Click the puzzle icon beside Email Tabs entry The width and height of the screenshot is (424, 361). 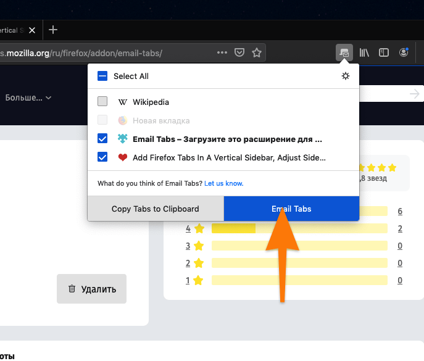122,139
